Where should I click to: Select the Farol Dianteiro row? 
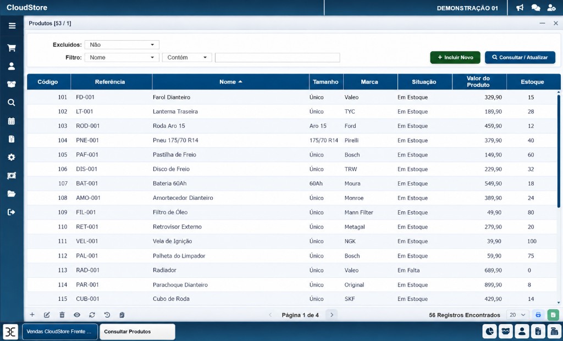(x=292, y=97)
